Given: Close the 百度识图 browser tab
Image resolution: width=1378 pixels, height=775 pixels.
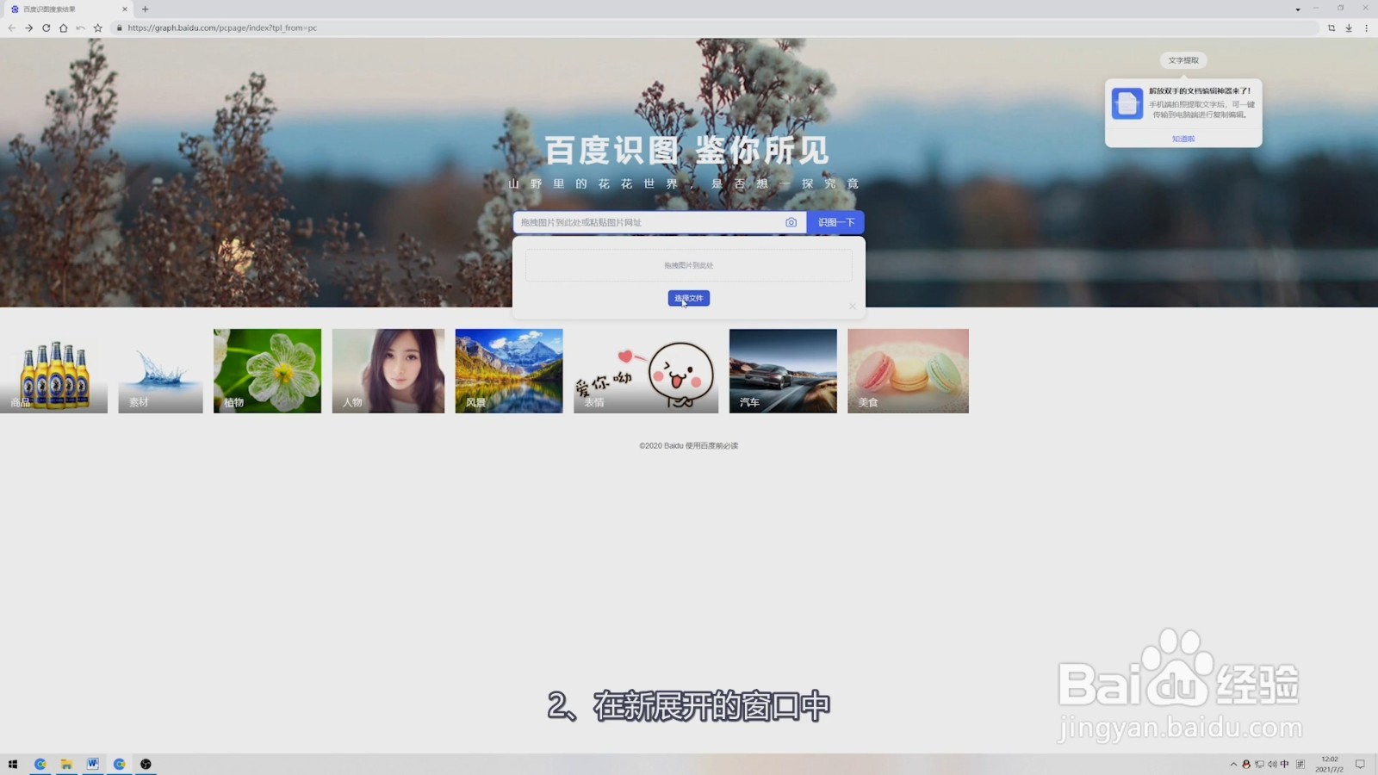Looking at the screenshot, I should click(125, 9).
